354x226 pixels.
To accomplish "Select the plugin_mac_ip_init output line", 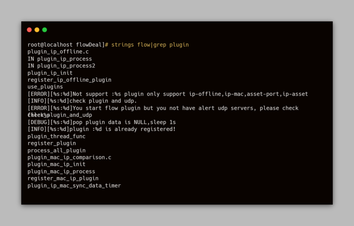I will click(x=56, y=164).
